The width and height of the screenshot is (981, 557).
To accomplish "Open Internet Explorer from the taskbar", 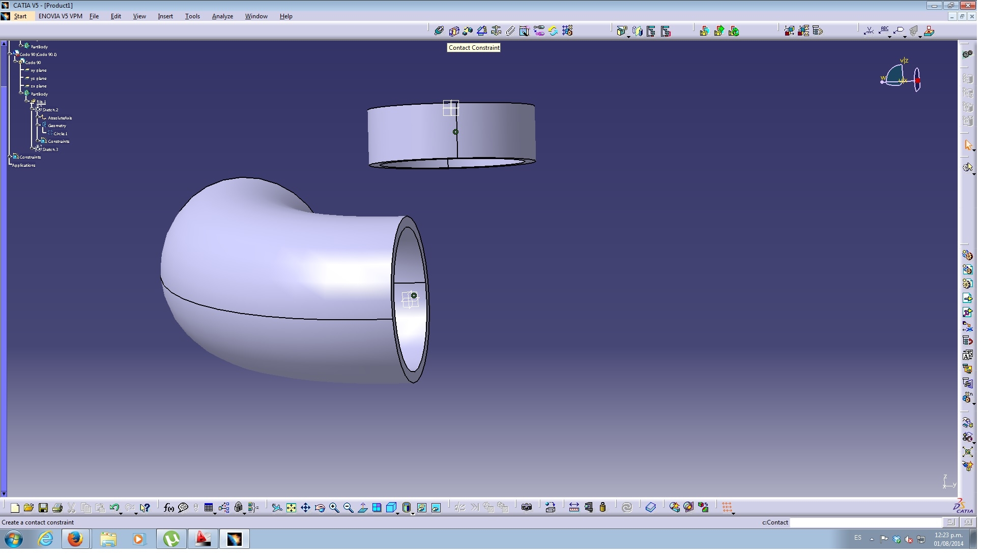I will pyautogui.click(x=46, y=539).
